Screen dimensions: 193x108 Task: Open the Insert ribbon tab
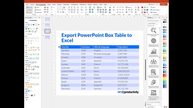(49, 4)
